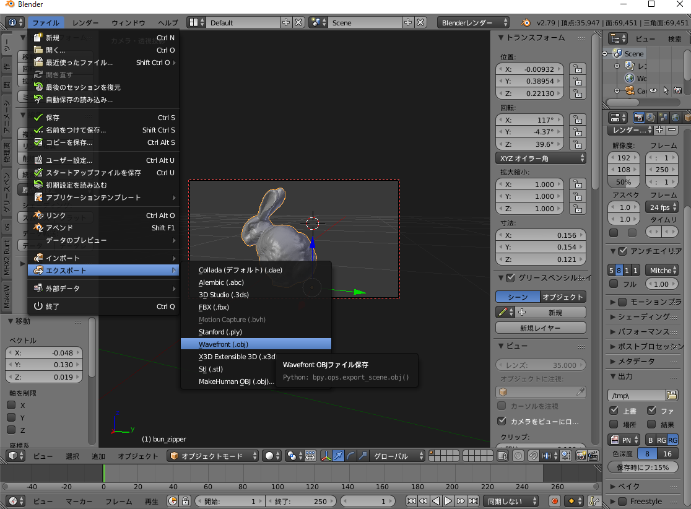Viewport: 691px width, 509px height.
Task: Delete the Scene with X button
Action: click(x=420, y=22)
